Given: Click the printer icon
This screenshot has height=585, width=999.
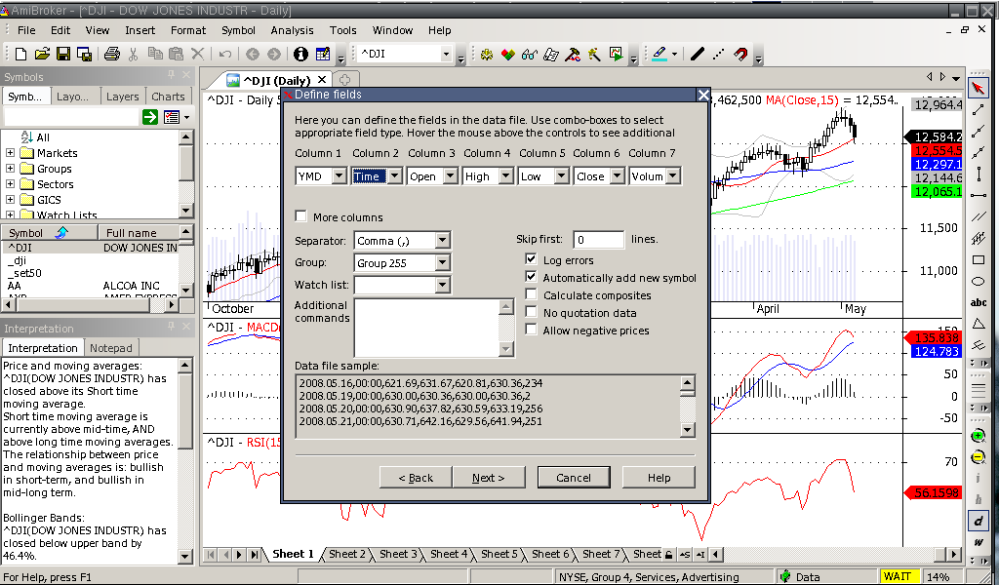Looking at the screenshot, I should coord(112,54).
